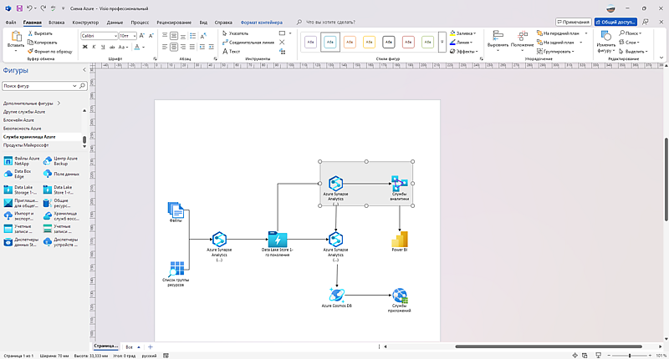Click the На задний план button
This screenshot has height=359, width=669.
(x=555, y=42)
